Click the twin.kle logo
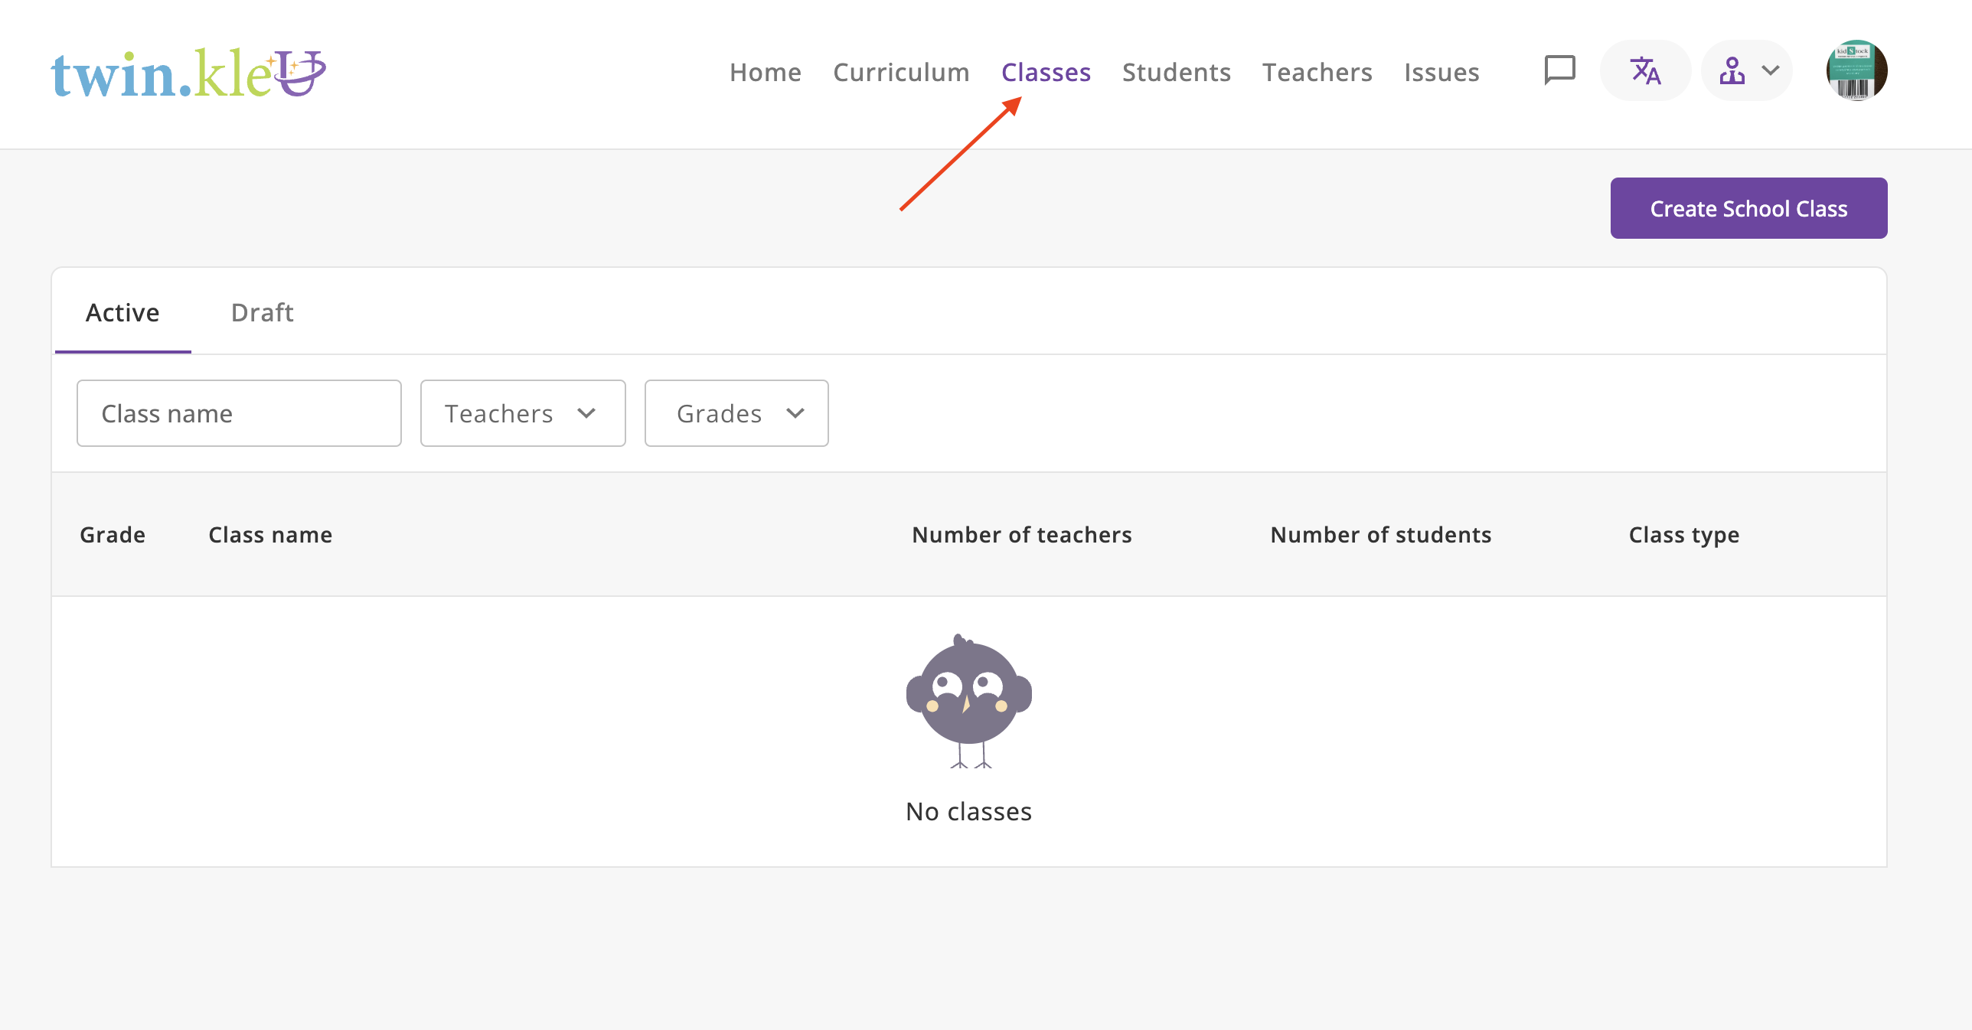1972x1030 pixels. coord(188,73)
